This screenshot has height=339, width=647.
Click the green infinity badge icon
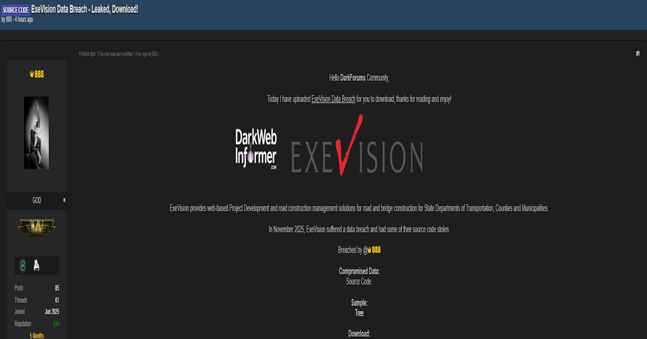pyautogui.click(x=23, y=264)
